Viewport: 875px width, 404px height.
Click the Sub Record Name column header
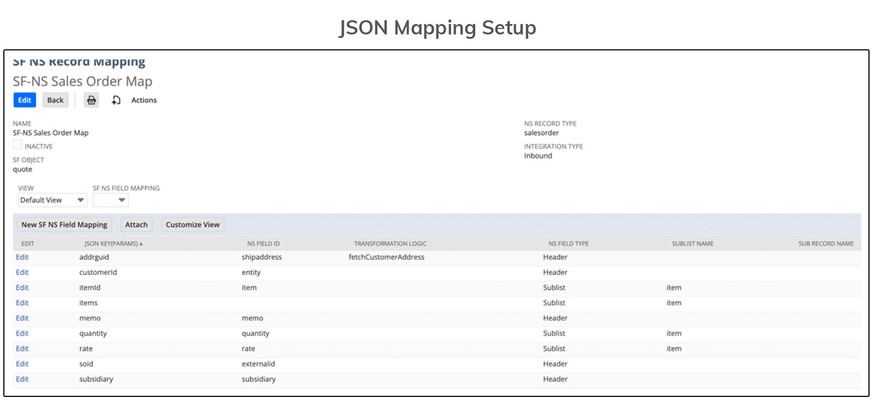(826, 244)
